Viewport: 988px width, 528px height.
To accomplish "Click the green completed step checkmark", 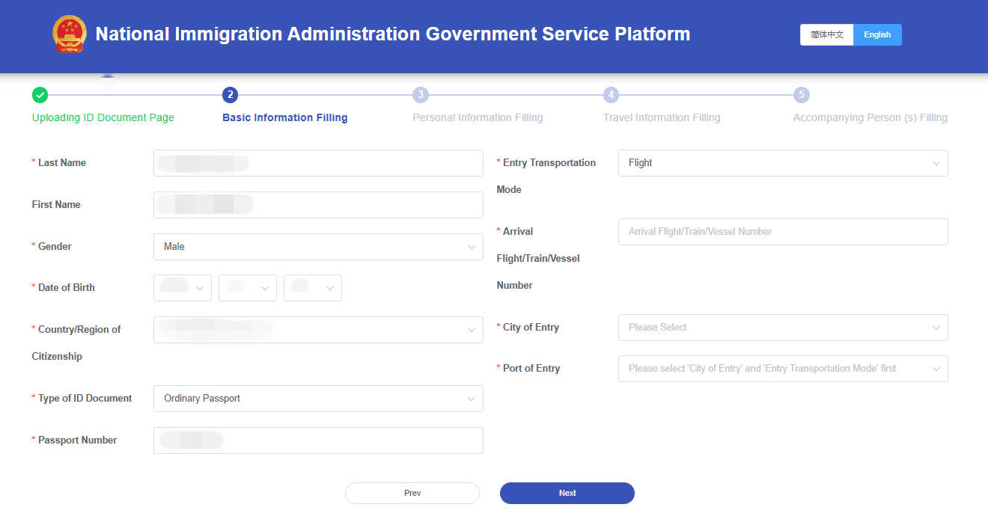I will (40, 95).
